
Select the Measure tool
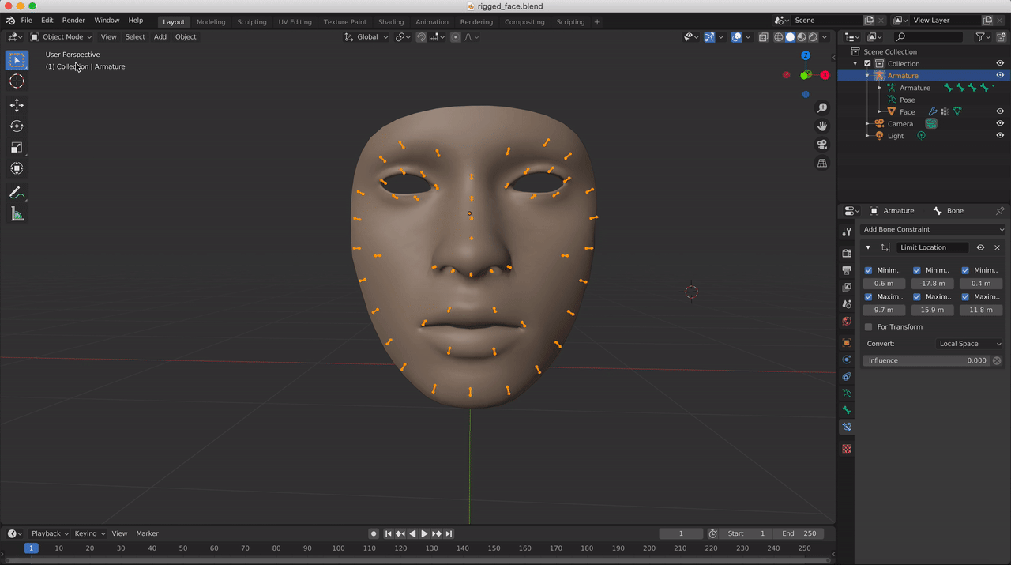[17, 214]
